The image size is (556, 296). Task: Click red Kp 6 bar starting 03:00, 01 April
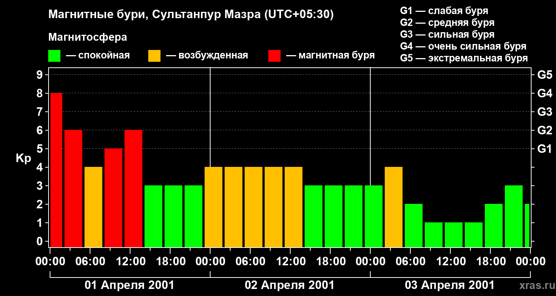point(73,188)
